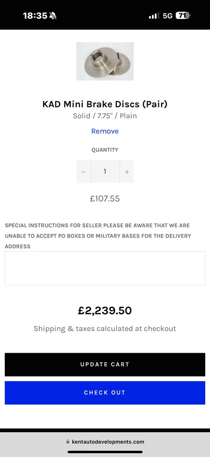Tap the 18:35 clock in status bar
The image size is (210, 457).
[x=35, y=16]
